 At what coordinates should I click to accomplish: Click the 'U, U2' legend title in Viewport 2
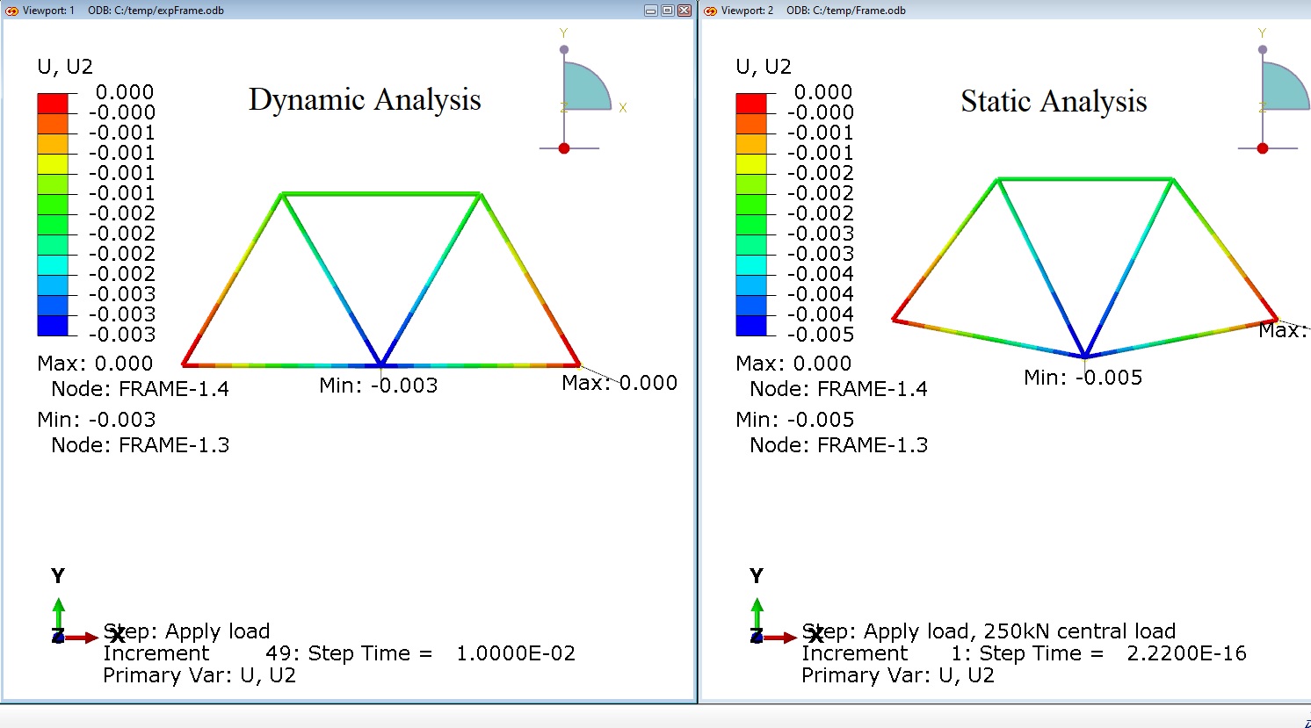[x=764, y=67]
